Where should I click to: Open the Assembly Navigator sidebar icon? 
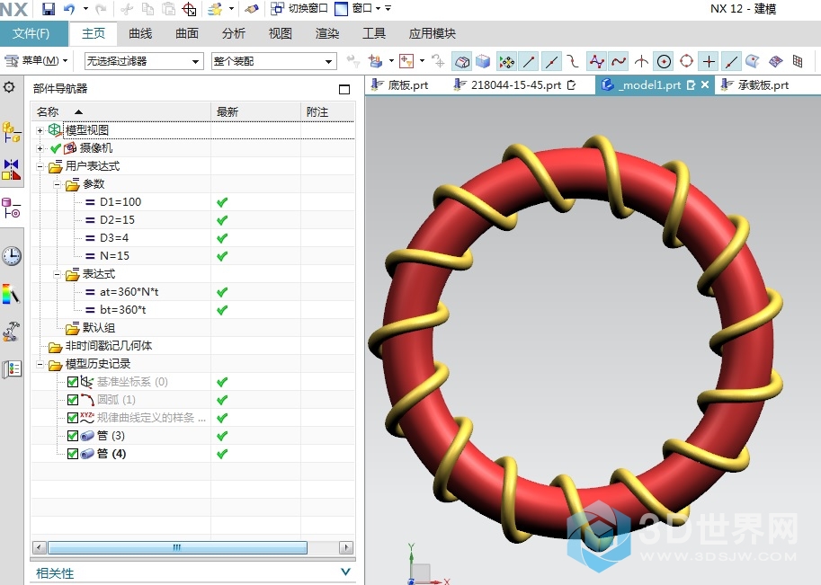[11, 132]
